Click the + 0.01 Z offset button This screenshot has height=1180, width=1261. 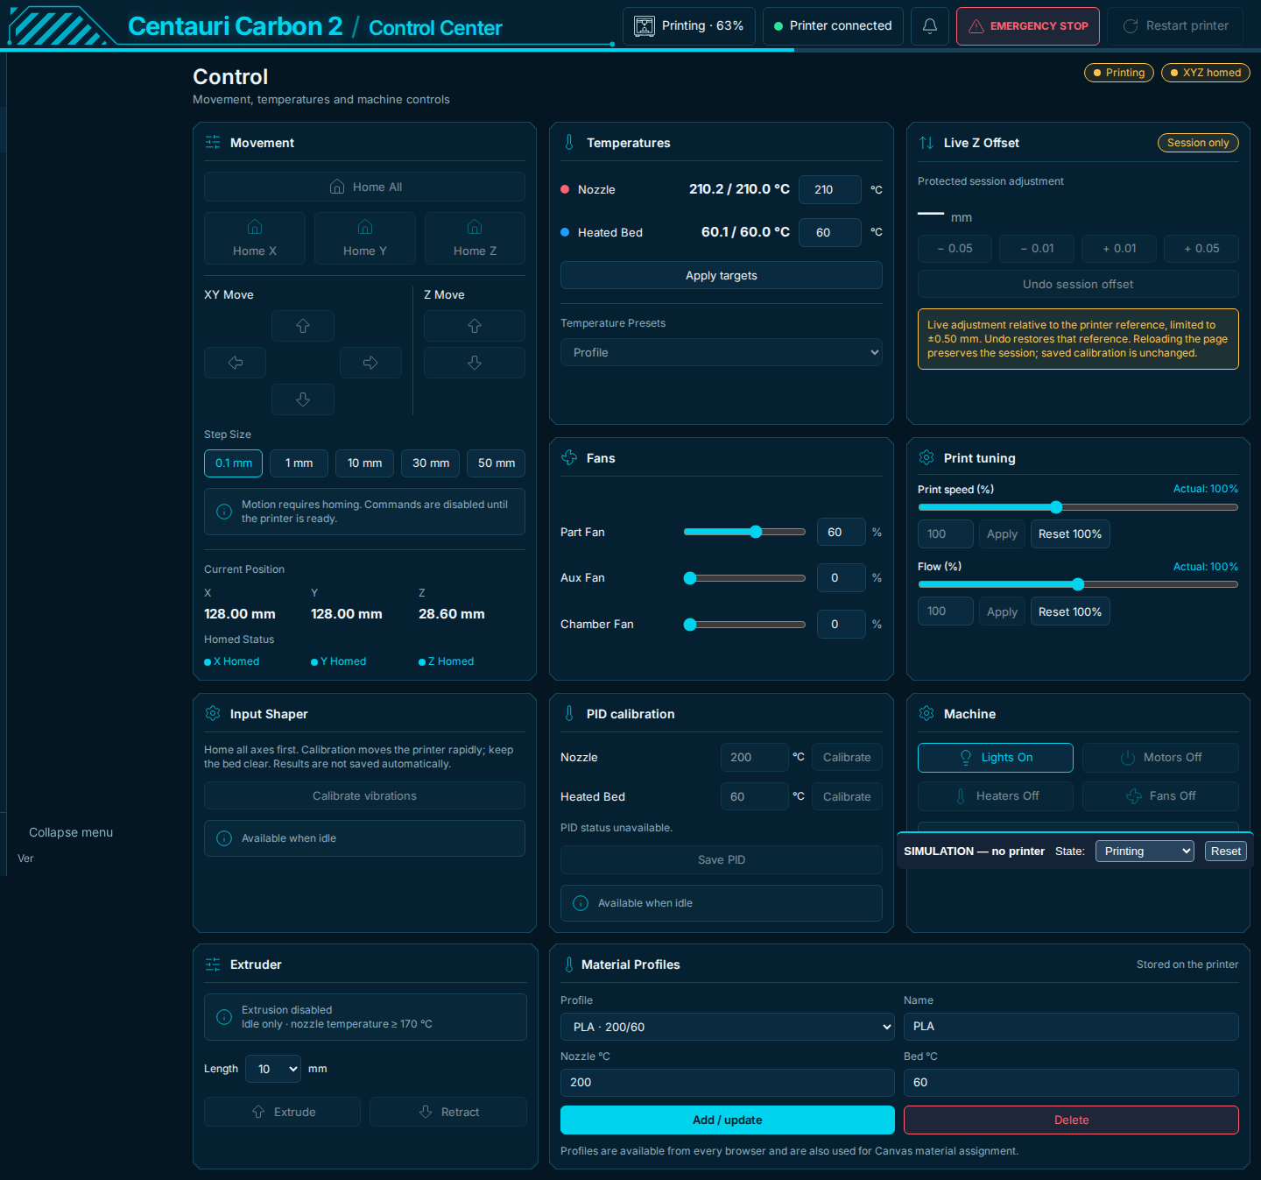pos(1119,249)
